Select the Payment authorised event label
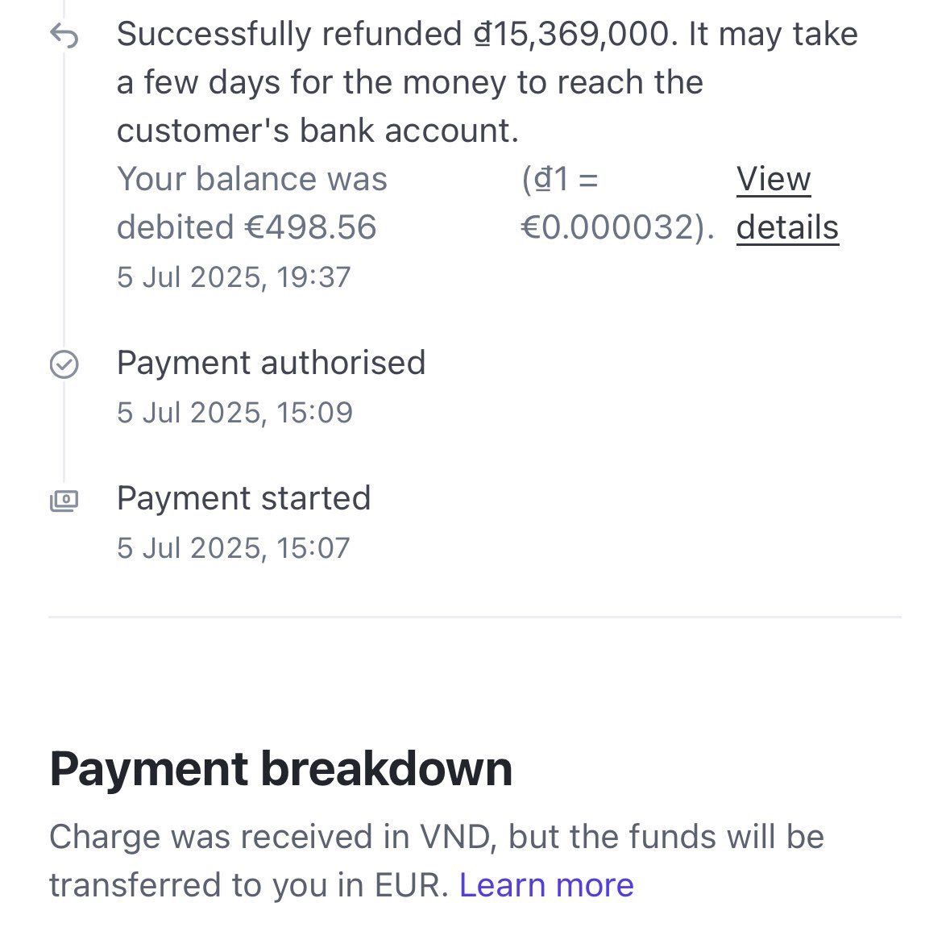The width and height of the screenshot is (950, 944). tap(271, 363)
